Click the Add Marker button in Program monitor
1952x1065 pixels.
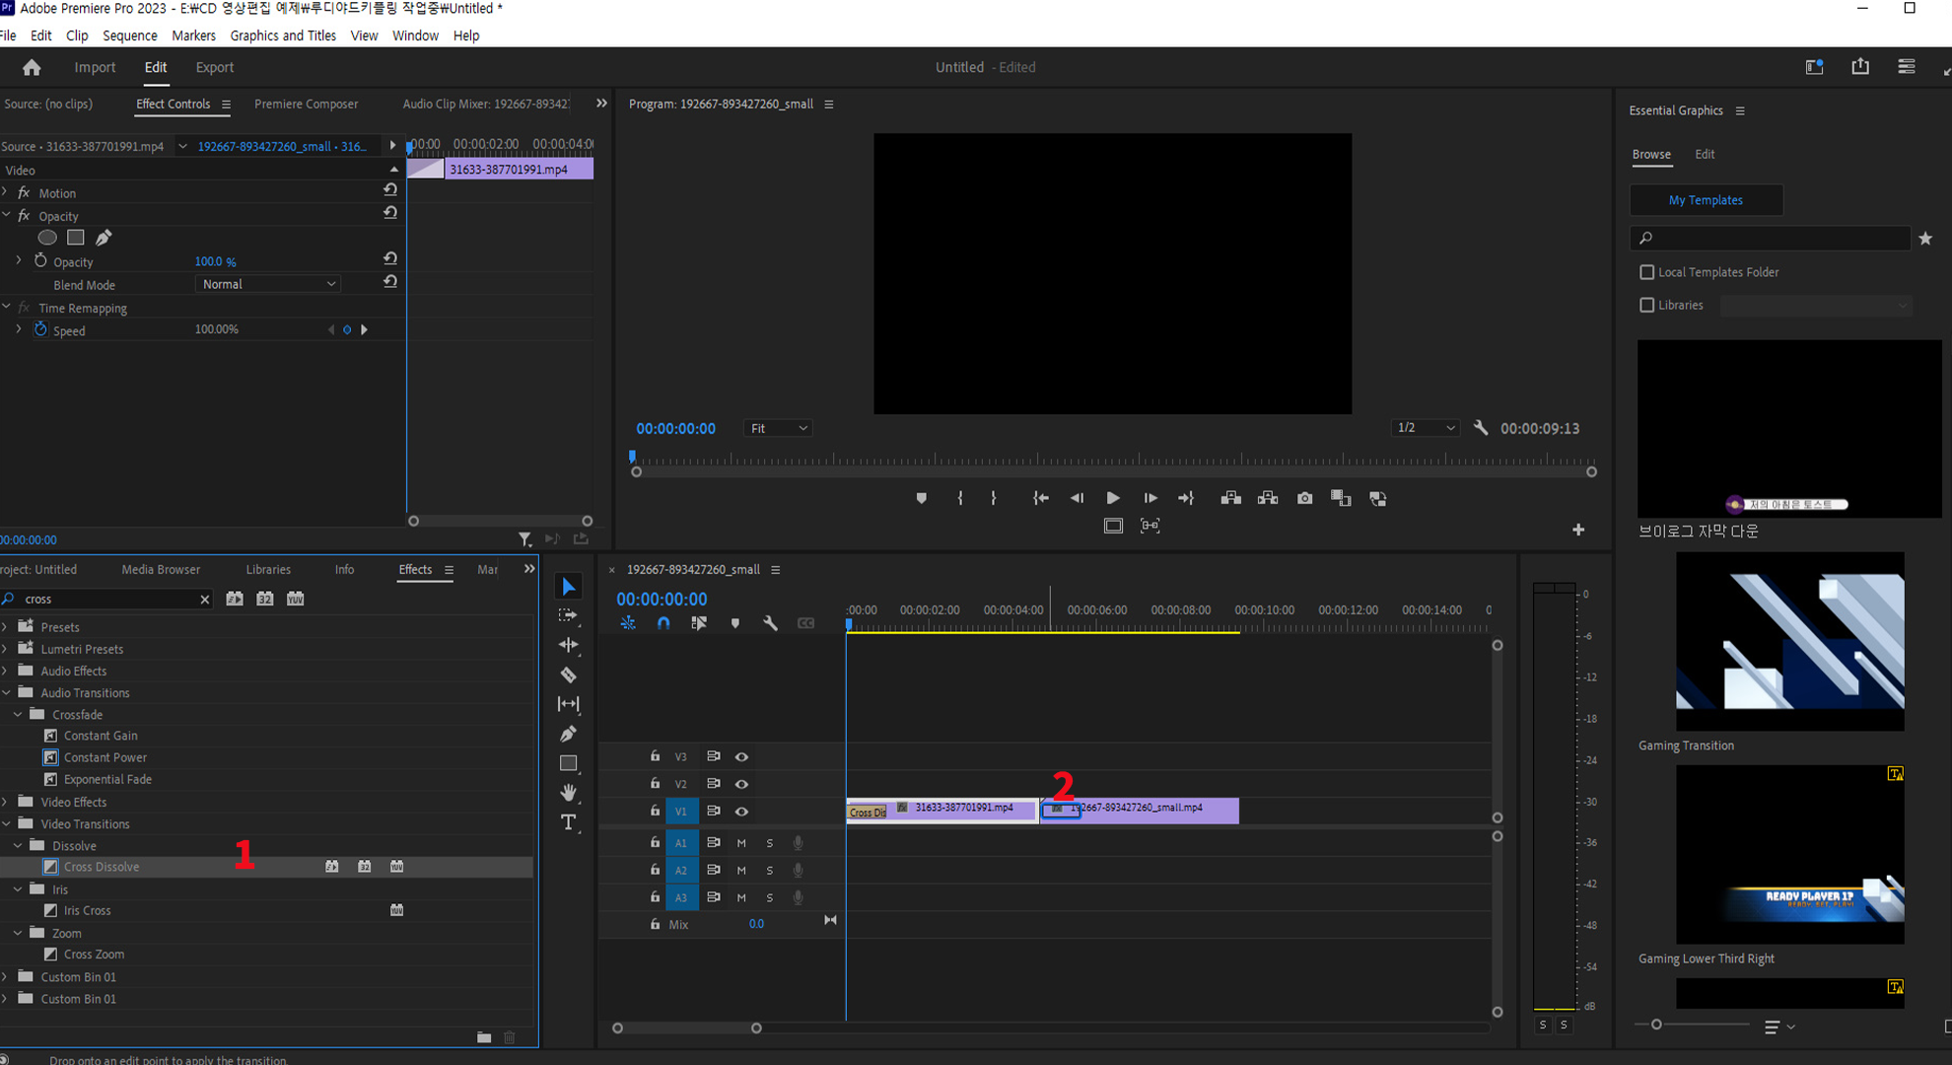point(921,499)
